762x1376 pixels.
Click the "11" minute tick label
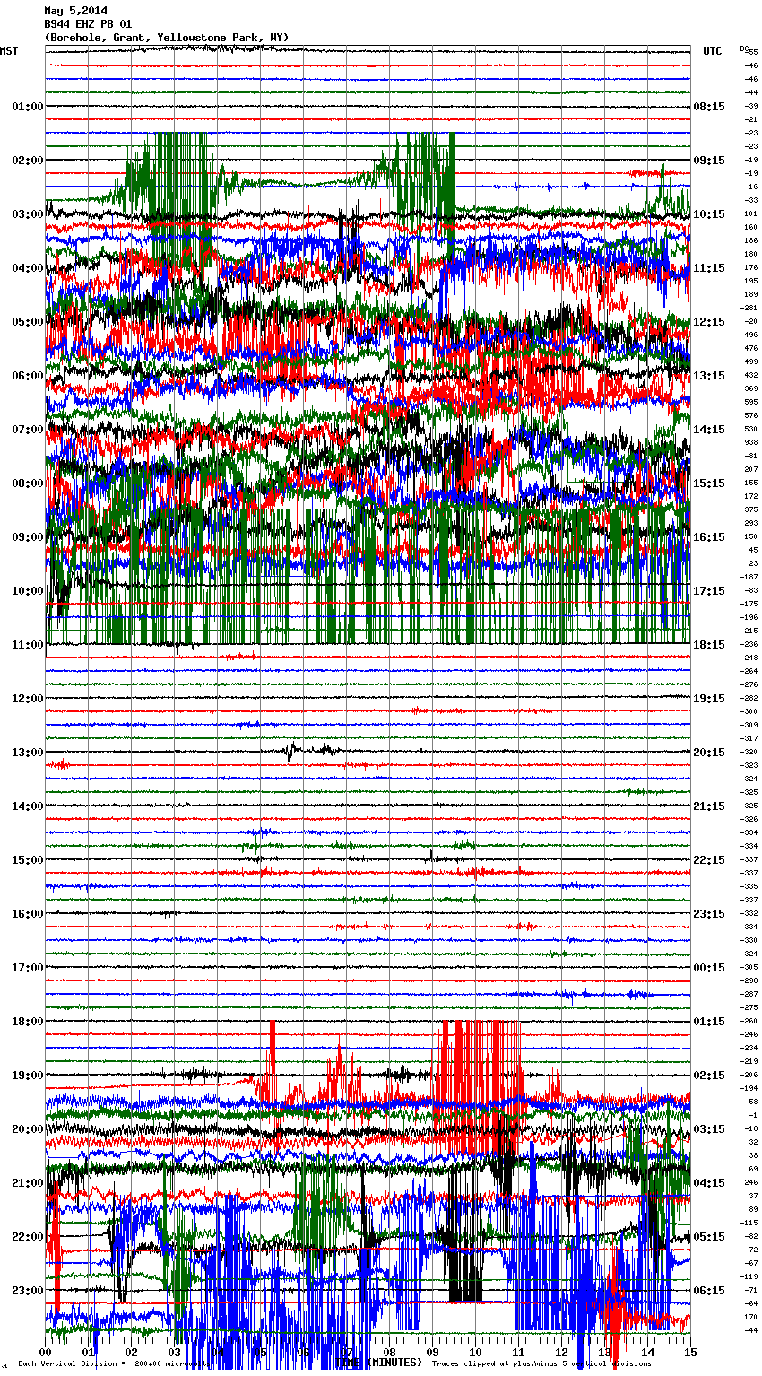coord(518,1352)
